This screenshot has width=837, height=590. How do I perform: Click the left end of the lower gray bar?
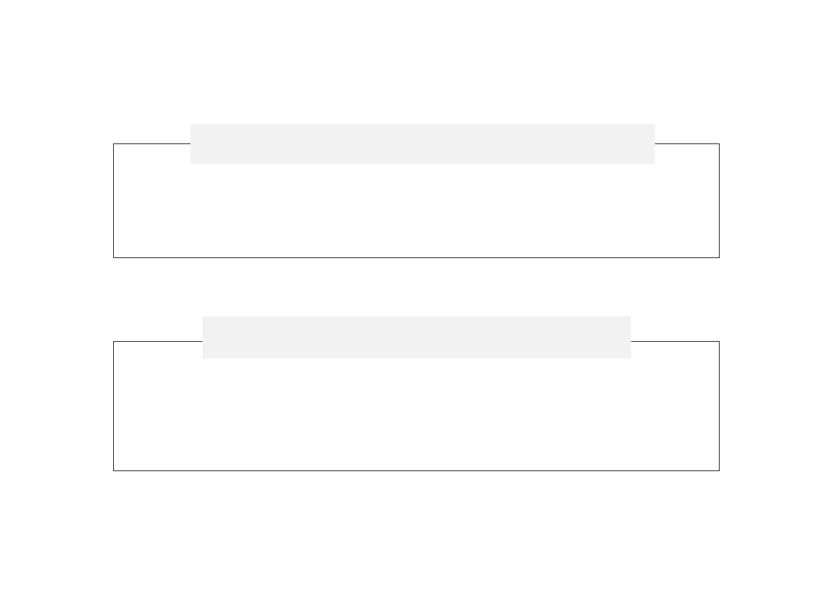(x=206, y=337)
